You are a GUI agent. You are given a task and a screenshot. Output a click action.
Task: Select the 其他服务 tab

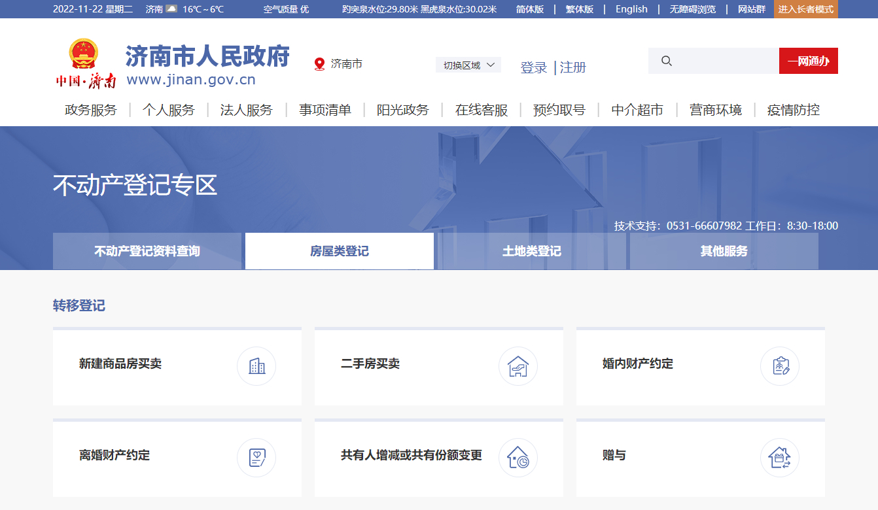(724, 251)
